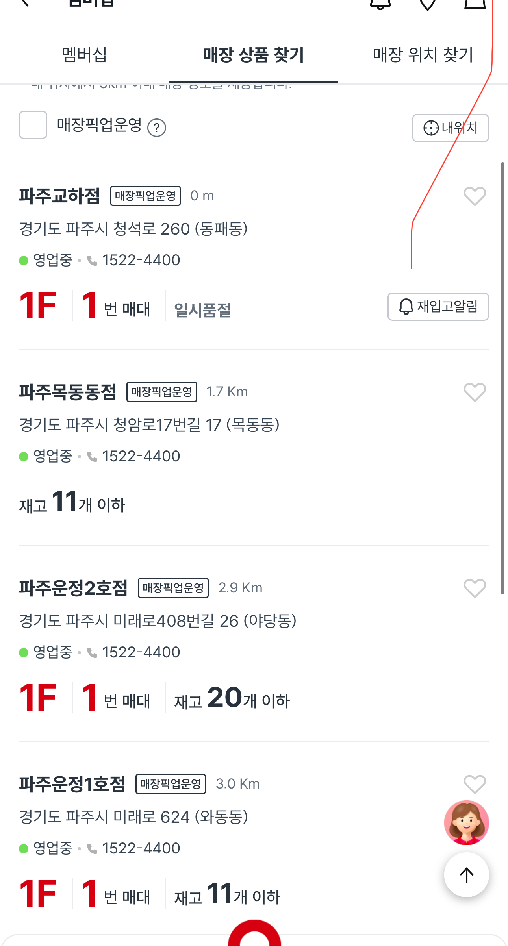Open the 파주운정2호점 store name

pyautogui.click(x=73, y=588)
